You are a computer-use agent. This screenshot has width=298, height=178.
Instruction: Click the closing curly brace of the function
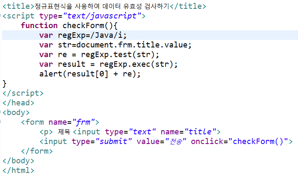[x=4, y=84]
